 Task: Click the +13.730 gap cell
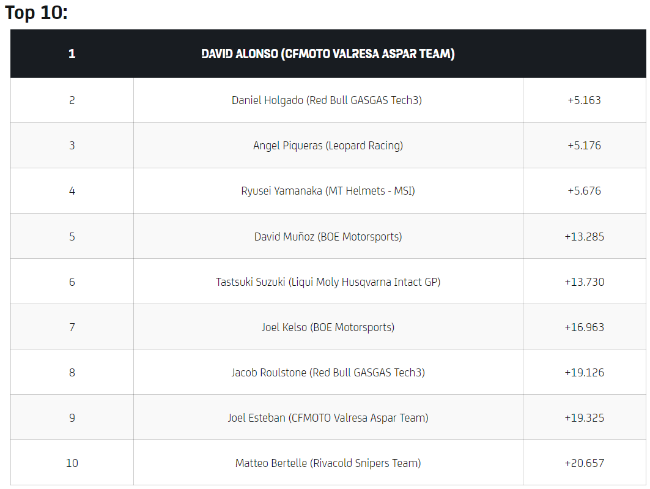pos(584,282)
